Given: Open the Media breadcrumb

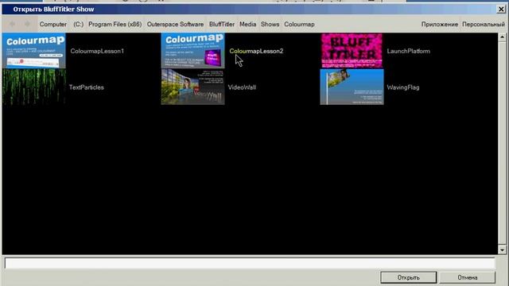Looking at the screenshot, I should (x=247, y=25).
